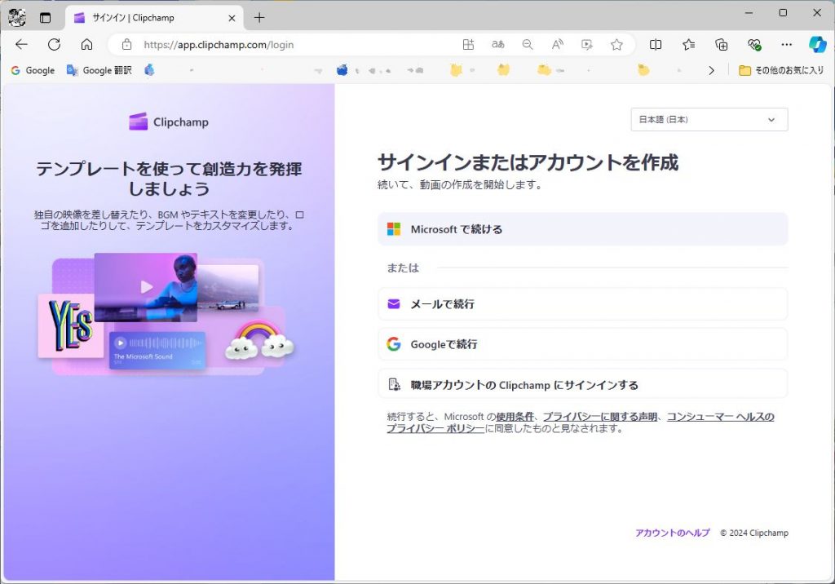Open the Copilot sidebar

click(817, 44)
